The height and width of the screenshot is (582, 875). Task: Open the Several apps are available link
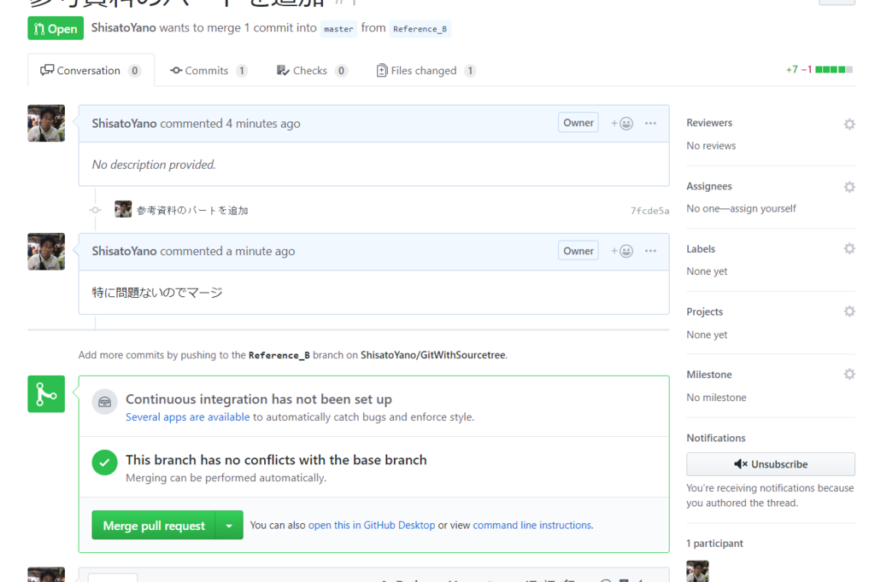click(x=187, y=417)
